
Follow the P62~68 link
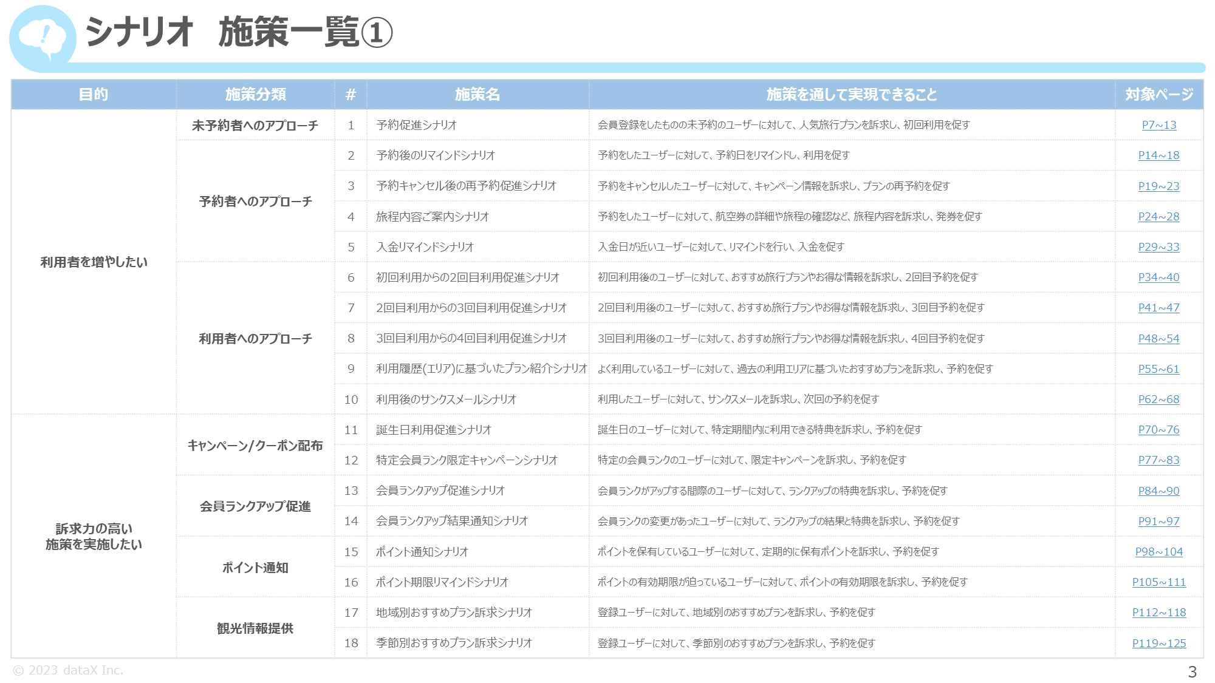(x=1159, y=399)
